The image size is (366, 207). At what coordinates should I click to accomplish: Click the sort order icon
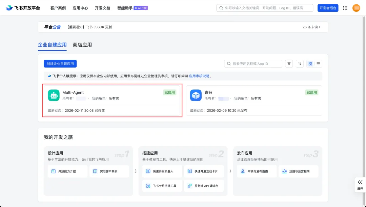(x=300, y=64)
